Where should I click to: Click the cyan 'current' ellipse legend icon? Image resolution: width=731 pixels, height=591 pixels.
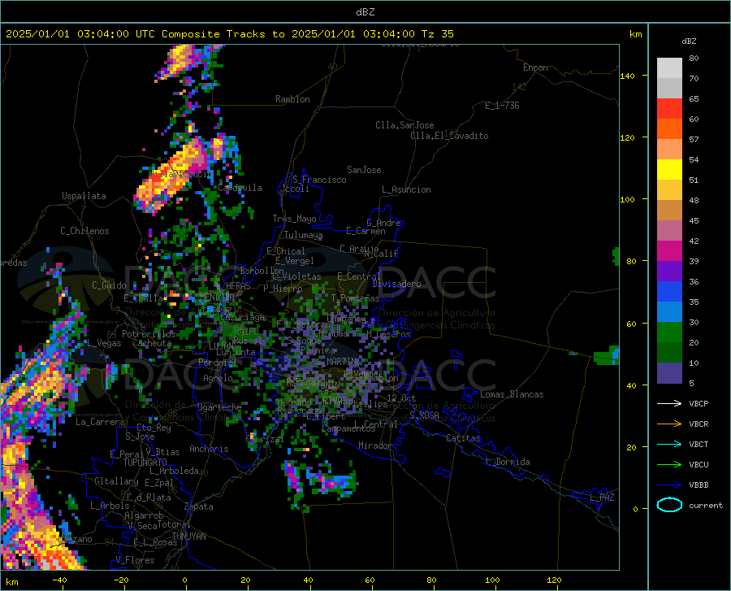coord(669,505)
